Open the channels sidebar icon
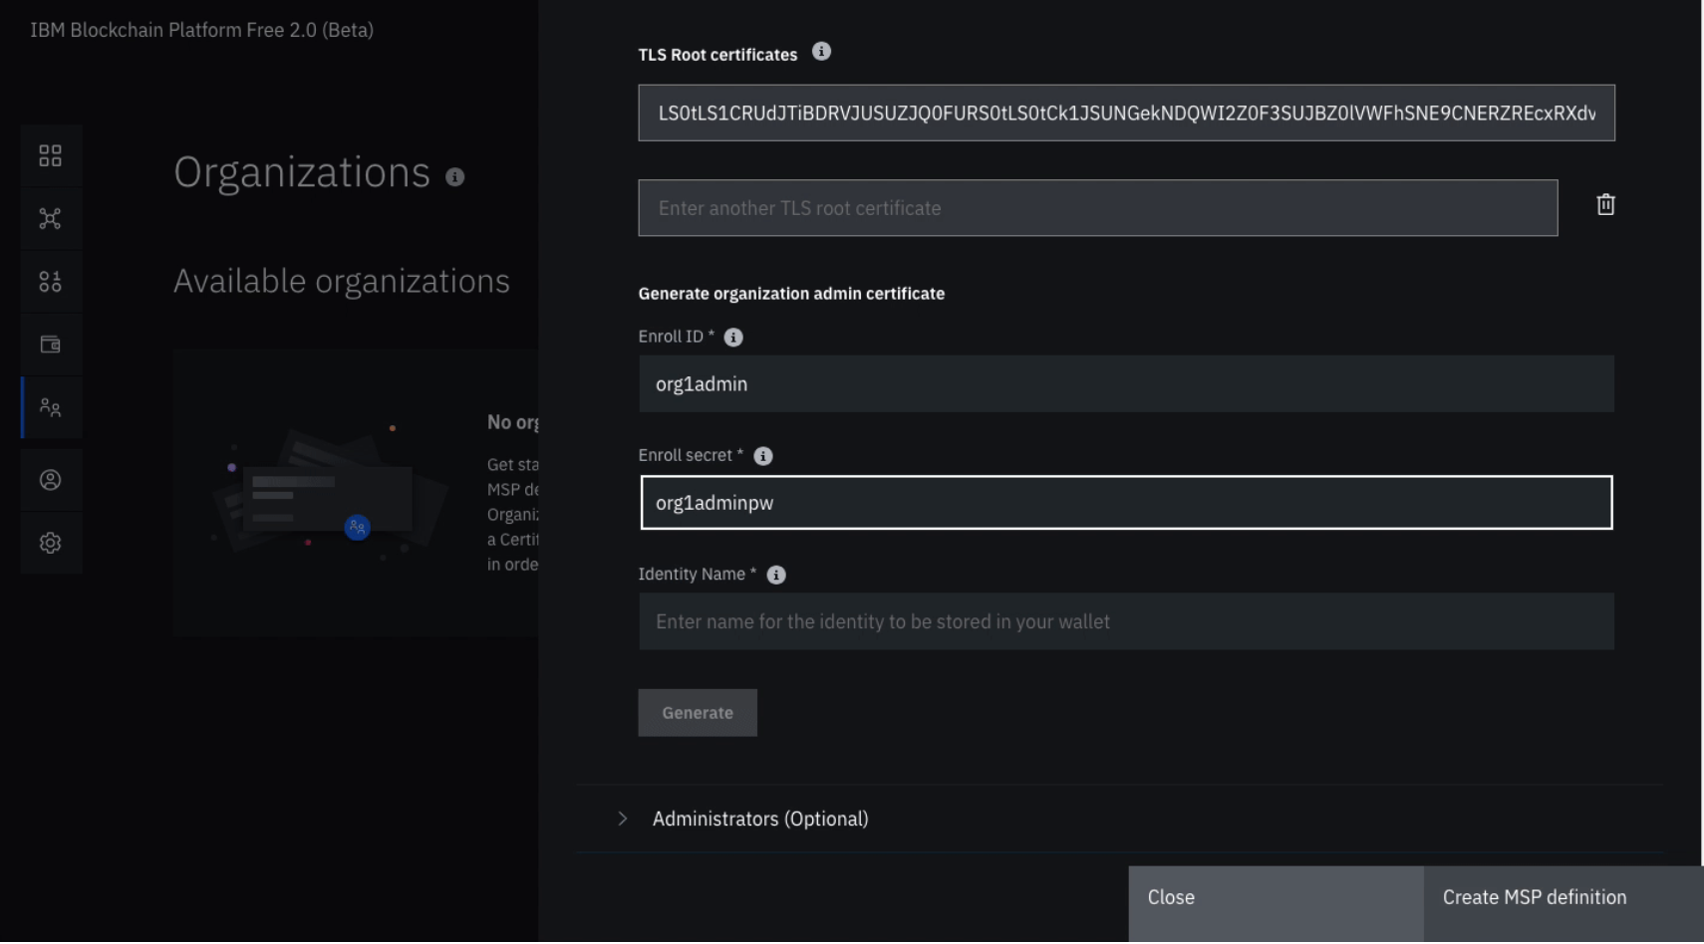Viewport: 1704px width, 944px height. (x=50, y=282)
